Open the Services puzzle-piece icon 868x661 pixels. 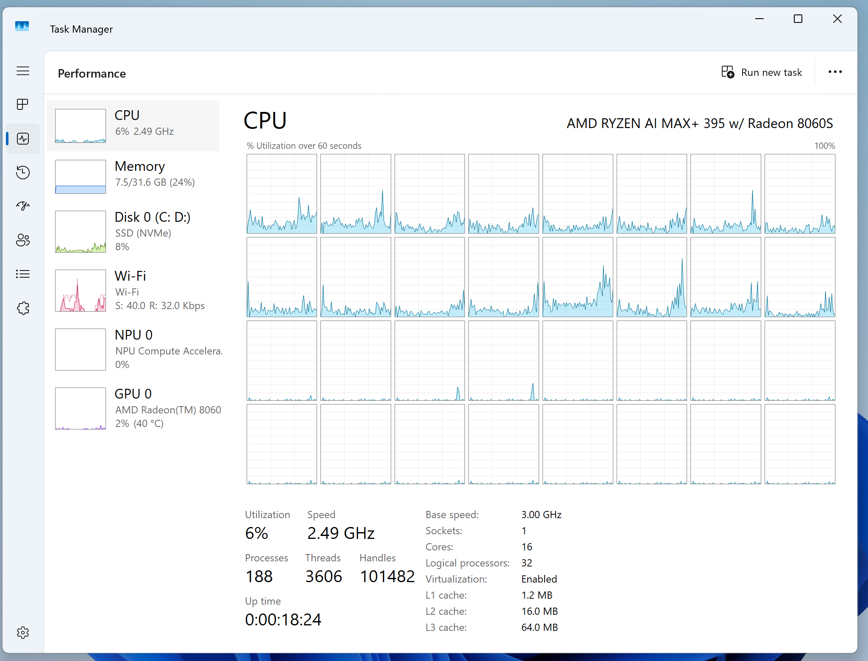[x=23, y=308]
